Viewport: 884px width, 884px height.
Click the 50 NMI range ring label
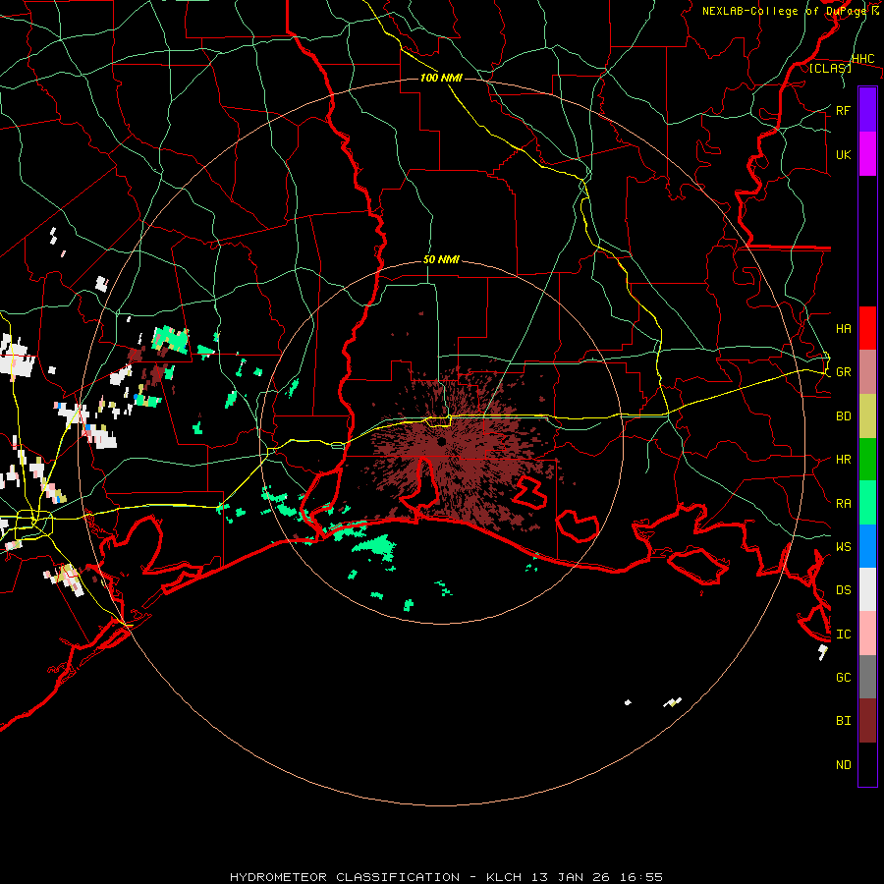point(441,259)
